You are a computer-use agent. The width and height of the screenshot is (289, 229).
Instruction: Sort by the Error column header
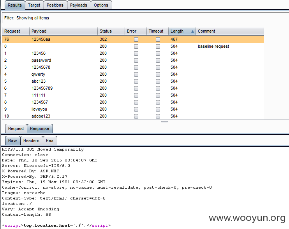coord(136,31)
